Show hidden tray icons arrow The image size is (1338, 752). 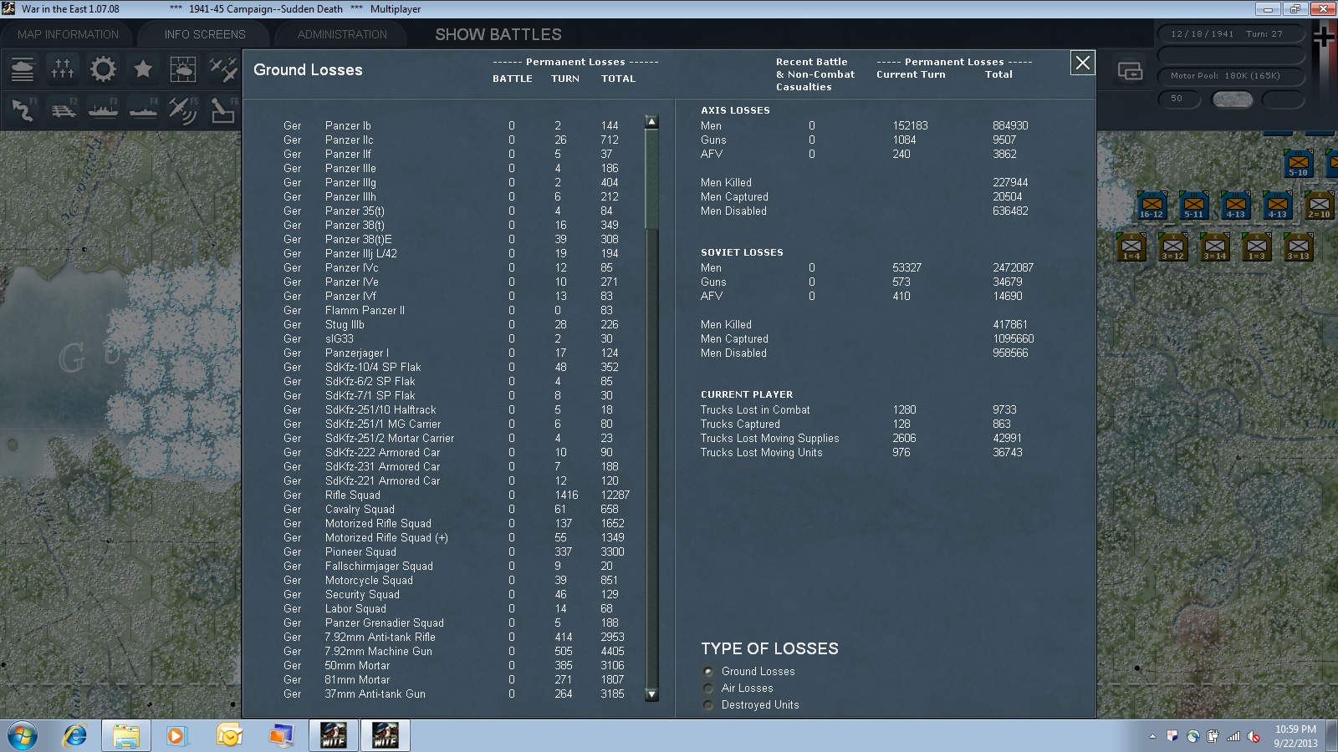1152,737
